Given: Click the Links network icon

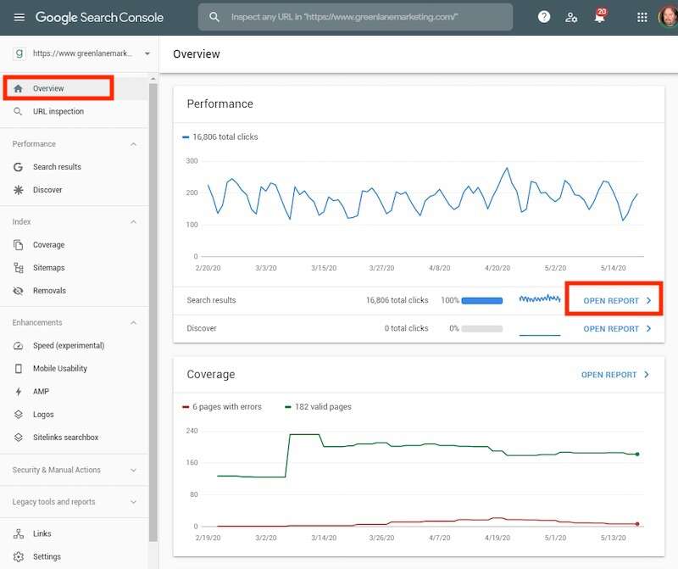Looking at the screenshot, I should point(18,534).
